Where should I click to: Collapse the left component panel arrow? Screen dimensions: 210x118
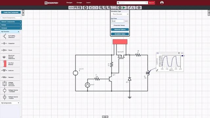click(23, 13)
